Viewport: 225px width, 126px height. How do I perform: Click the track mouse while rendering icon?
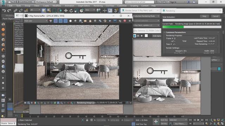click(105, 21)
